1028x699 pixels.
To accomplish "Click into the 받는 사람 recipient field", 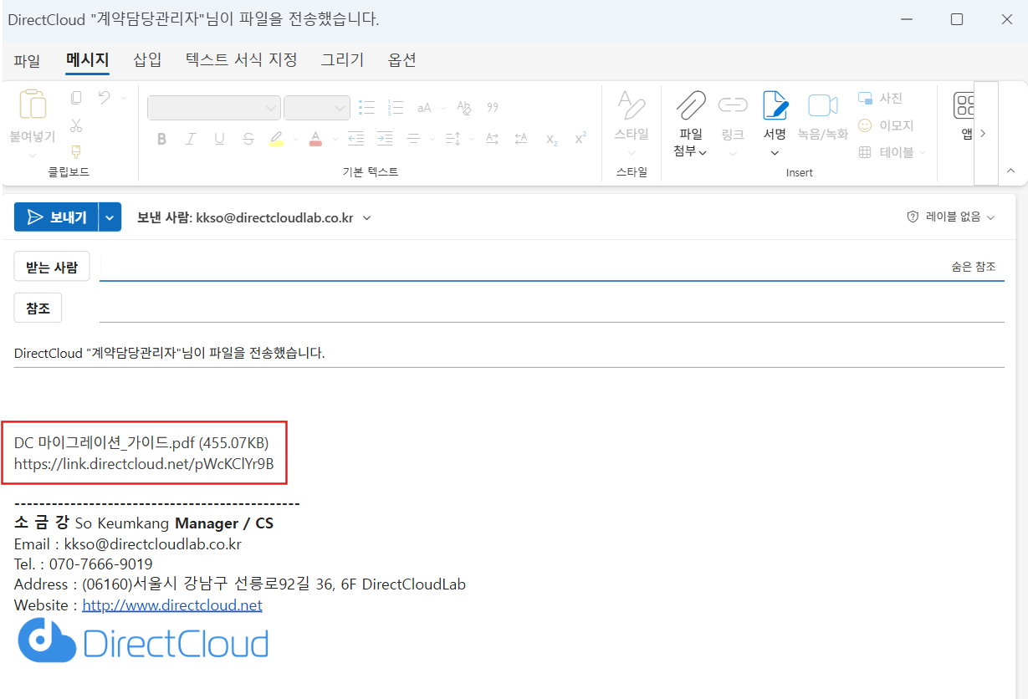I will coord(519,267).
